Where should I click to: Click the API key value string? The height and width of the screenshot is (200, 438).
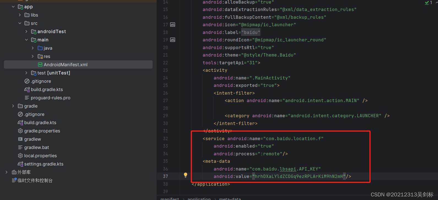(299, 176)
